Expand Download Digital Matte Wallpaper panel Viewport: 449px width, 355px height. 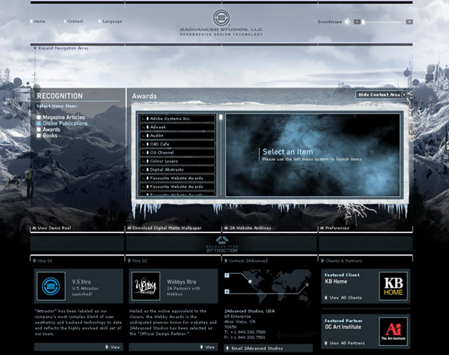coord(165,228)
